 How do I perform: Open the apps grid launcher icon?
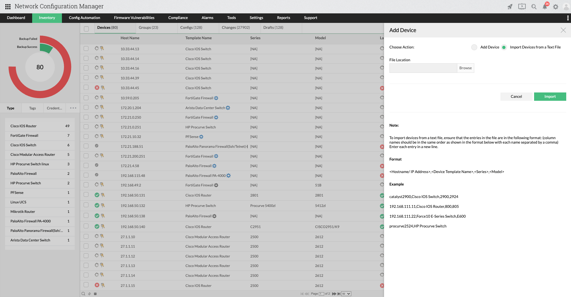[x=8, y=7]
